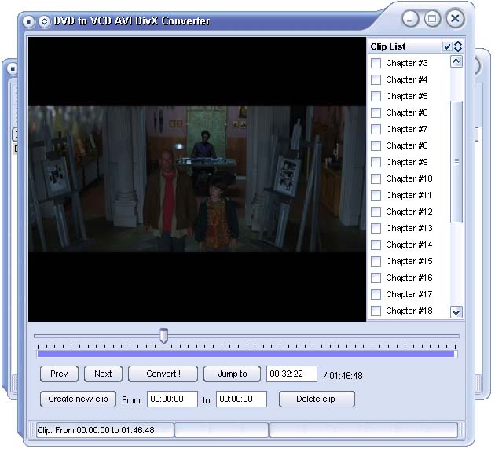
Task: Start conversion with Convert ! button
Action: pos(163,374)
